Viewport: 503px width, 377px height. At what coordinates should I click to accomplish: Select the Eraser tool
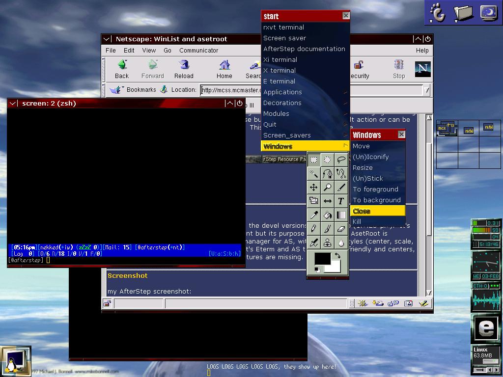[x=341, y=228]
